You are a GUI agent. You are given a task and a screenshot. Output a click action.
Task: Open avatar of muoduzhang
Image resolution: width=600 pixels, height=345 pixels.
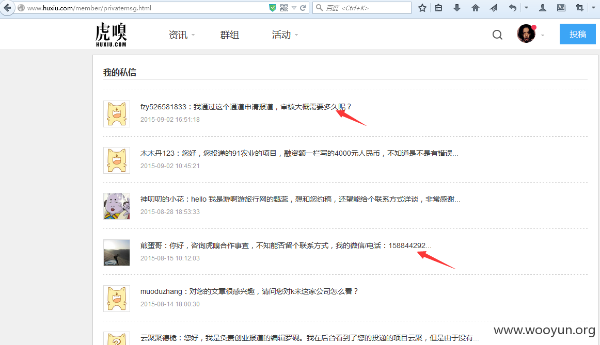point(117,299)
